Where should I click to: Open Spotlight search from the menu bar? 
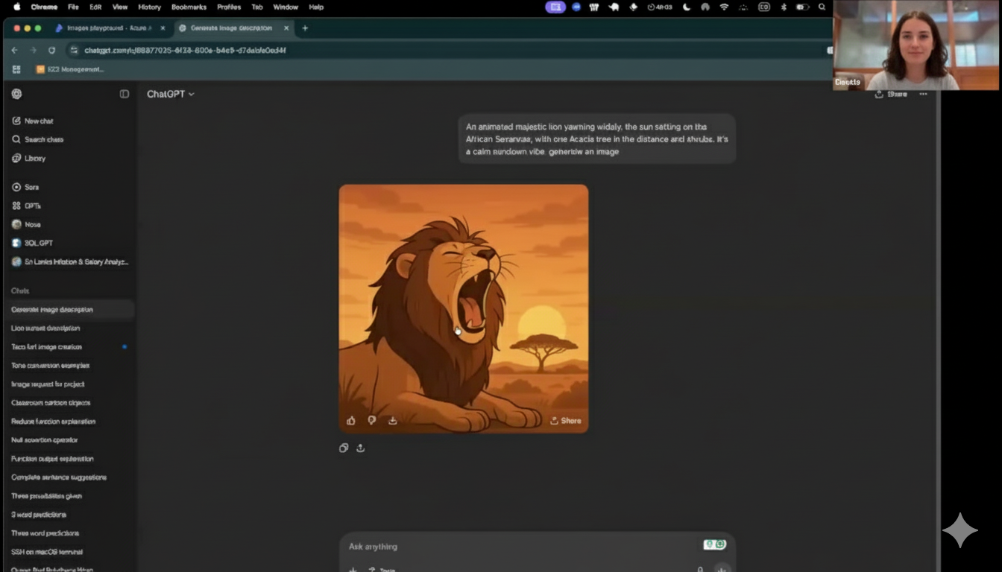[822, 7]
